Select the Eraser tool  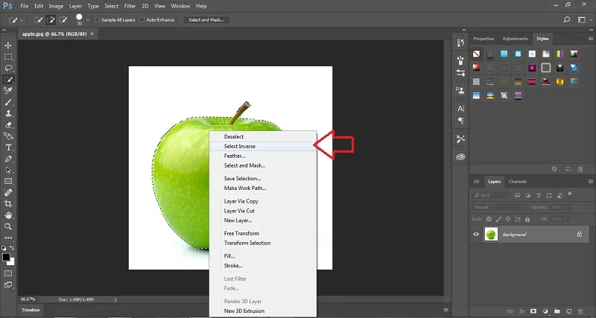[x=8, y=125]
